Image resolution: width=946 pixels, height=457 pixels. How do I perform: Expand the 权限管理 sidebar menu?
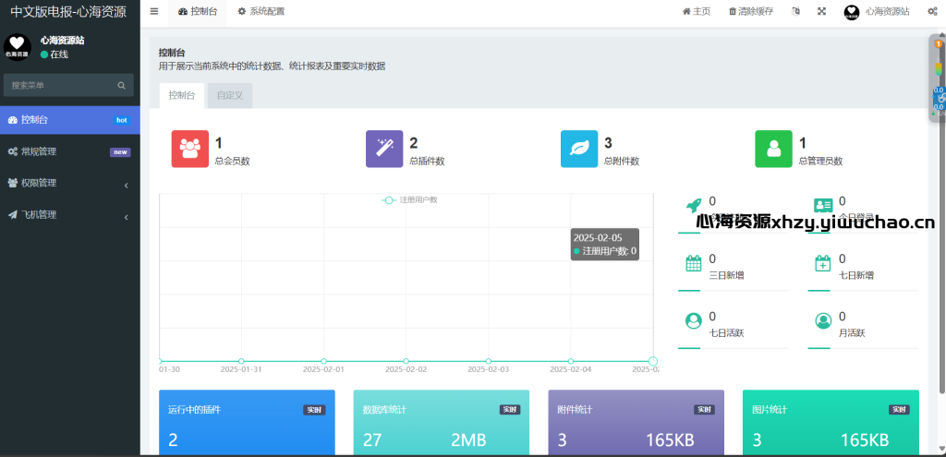point(70,184)
